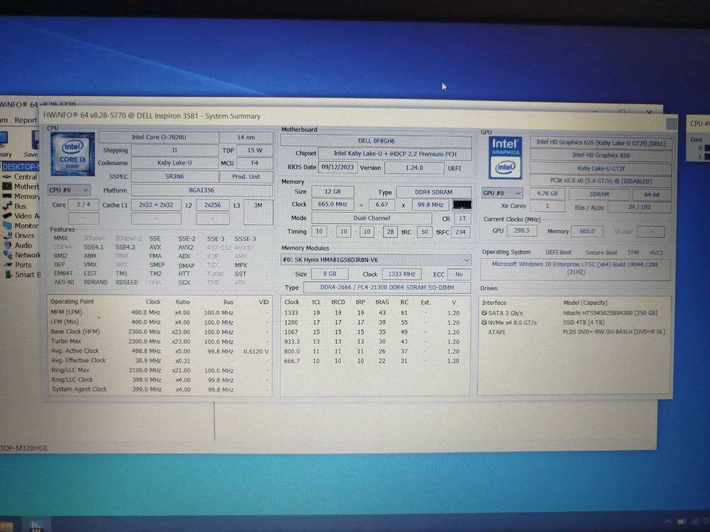Click the TPM indicator
Viewport: 710px width, 532px height.
pyautogui.click(x=633, y=253)
